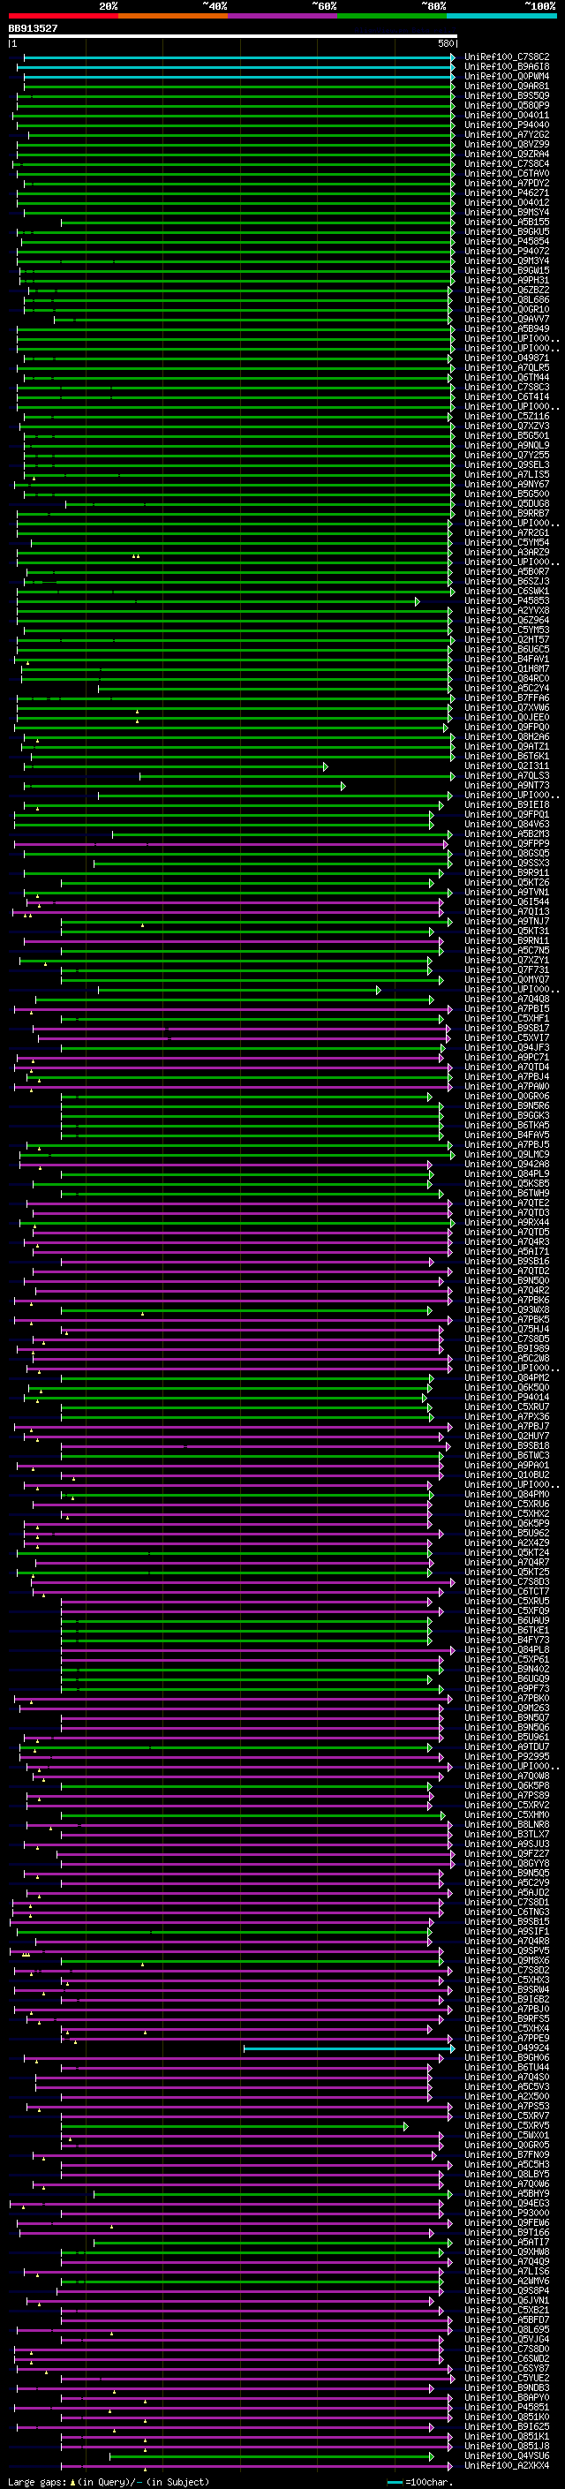Select hit label UniRef100_B9RN11
The height and width of the screenshot is (2489, 565).
coord(506,941)
